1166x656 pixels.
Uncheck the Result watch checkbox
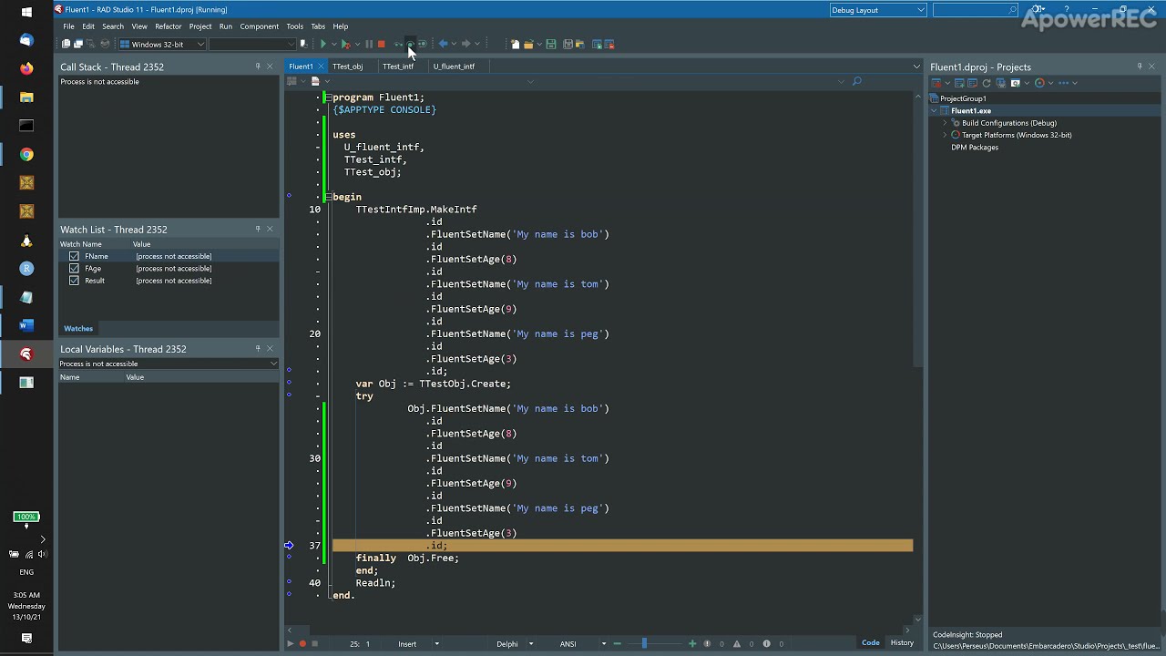pyautogui.click(x=74, y=281)
